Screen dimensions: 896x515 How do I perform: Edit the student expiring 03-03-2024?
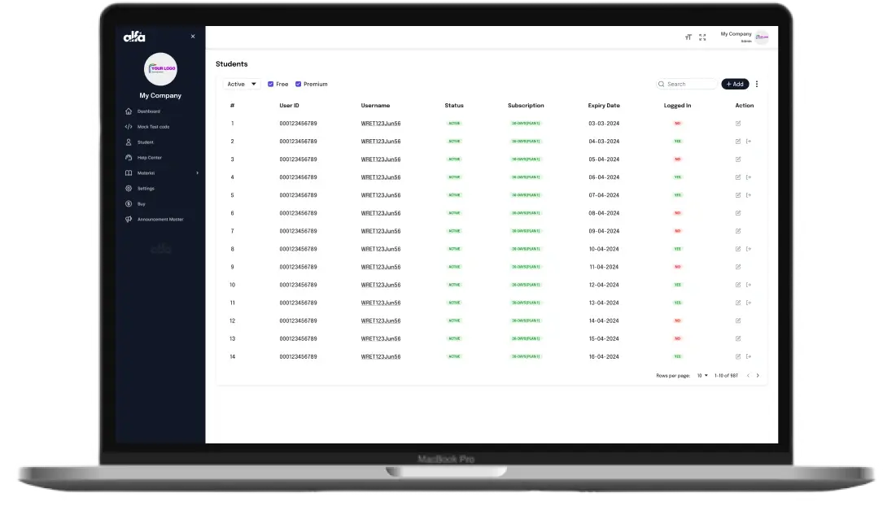tap(737, 124)
